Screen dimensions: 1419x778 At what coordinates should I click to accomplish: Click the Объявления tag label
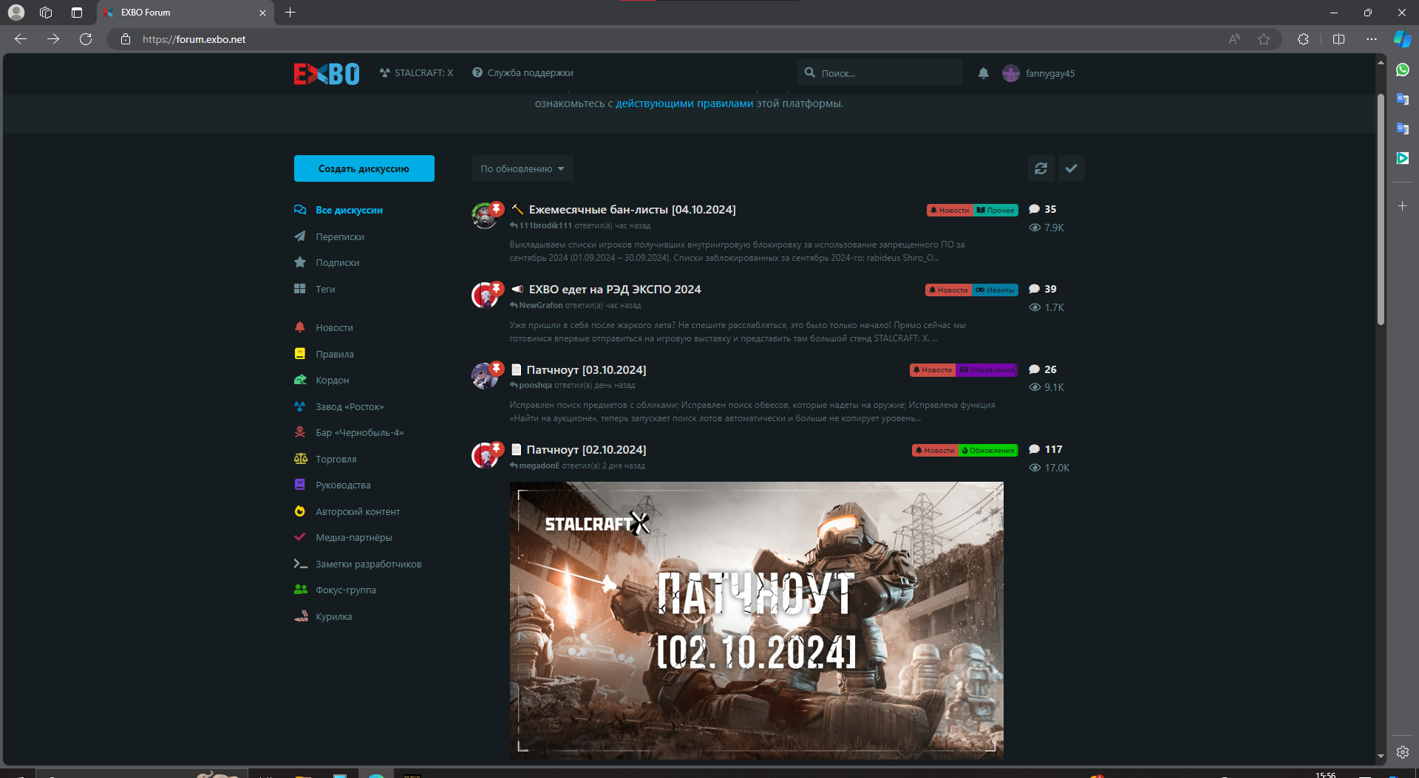point(987,370)
